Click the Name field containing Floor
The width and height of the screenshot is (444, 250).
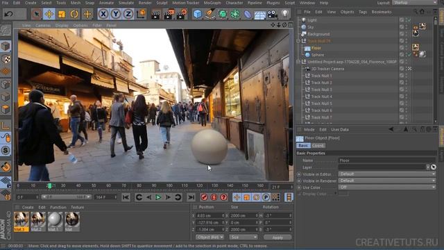click(x=387, y=160)
